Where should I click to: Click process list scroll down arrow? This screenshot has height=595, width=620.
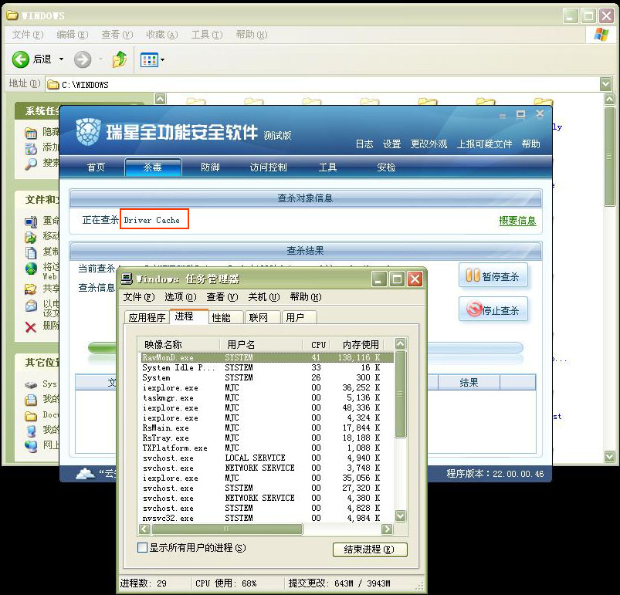401,516
